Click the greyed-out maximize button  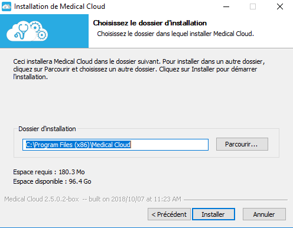[x=253, y=6]
